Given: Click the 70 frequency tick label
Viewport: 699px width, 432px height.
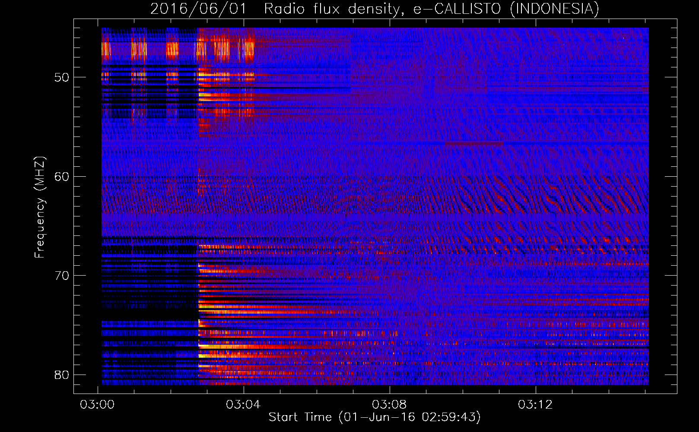Looking at the screenshot, I should (x=62, y=276).
